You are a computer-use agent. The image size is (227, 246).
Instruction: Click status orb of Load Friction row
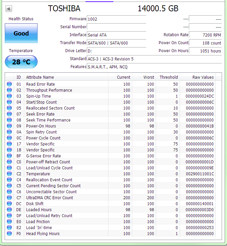(9, 221)
